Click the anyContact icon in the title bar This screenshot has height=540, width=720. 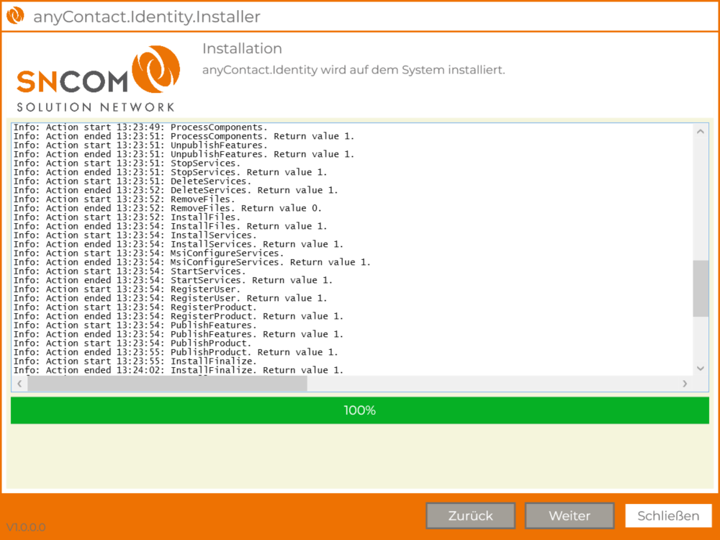pos(15,16)
